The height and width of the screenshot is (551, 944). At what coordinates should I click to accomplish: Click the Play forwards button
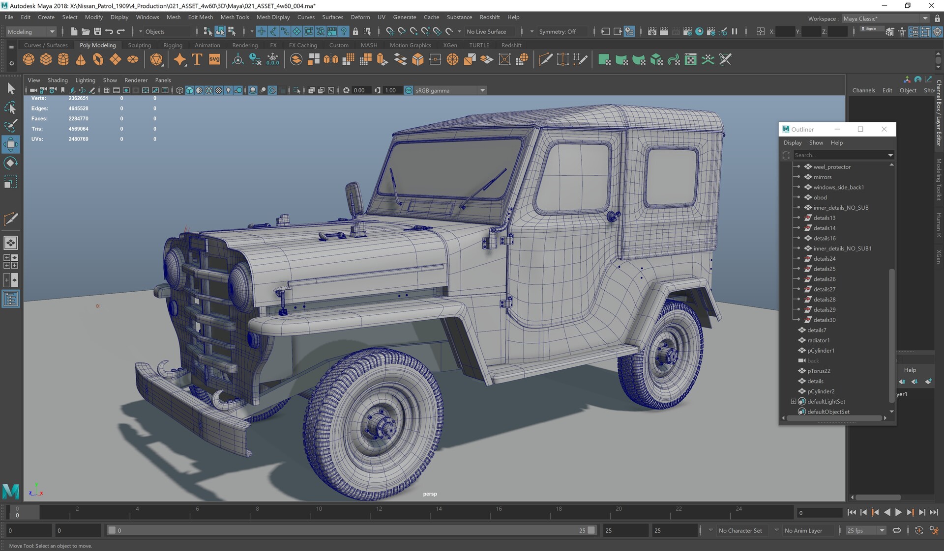899,512
